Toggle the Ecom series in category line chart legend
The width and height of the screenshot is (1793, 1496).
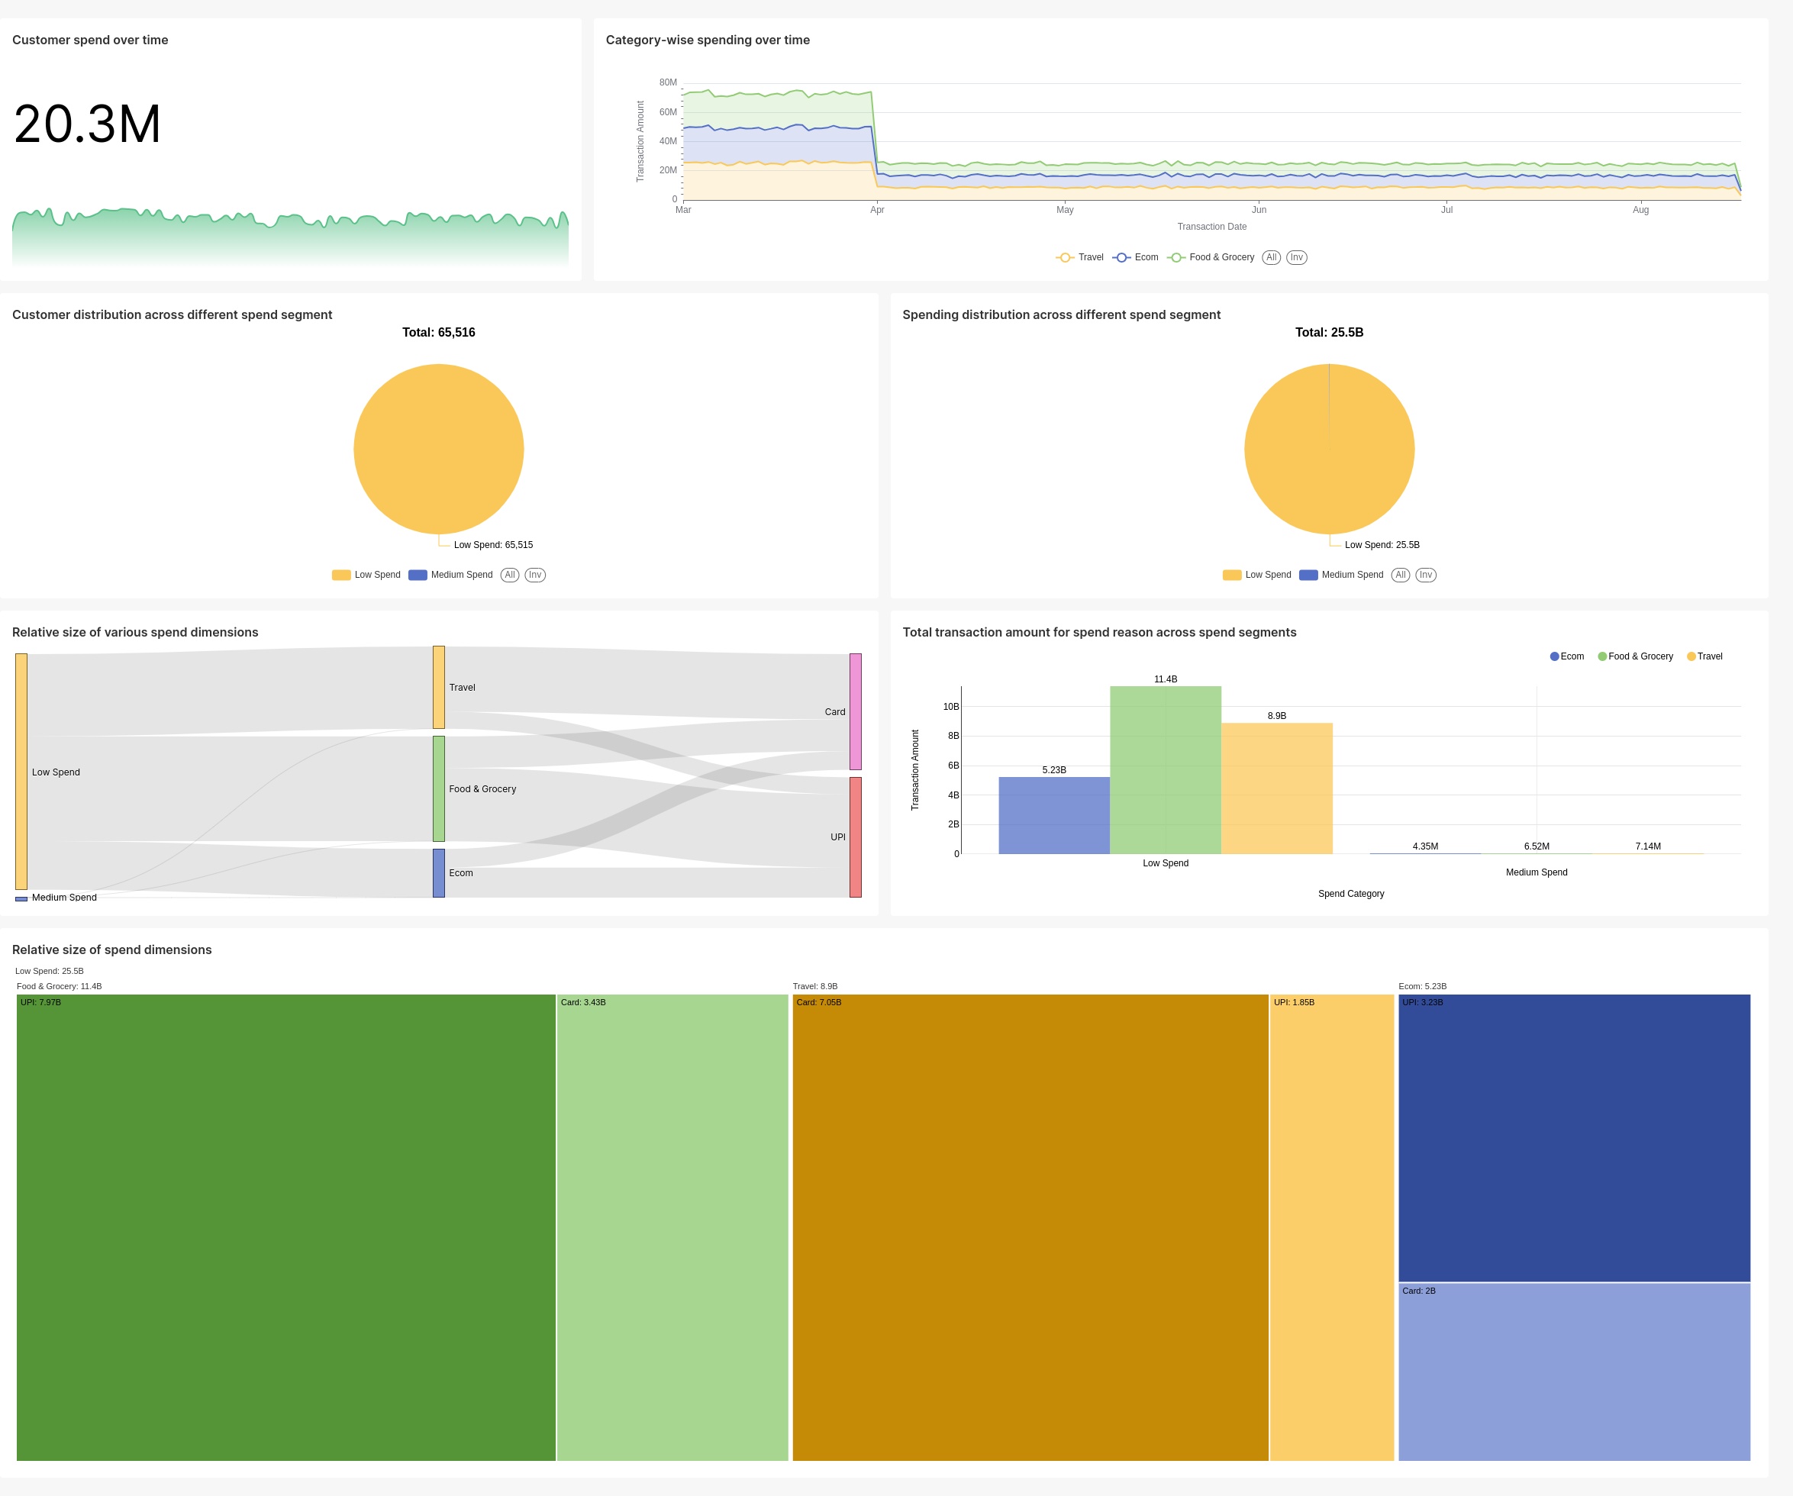(1135, 257)
